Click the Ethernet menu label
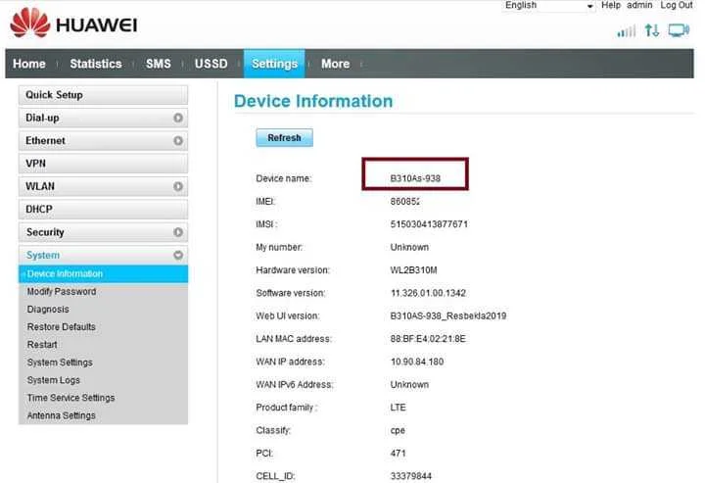Screen dimensions: 705x483 click(45, 141)
